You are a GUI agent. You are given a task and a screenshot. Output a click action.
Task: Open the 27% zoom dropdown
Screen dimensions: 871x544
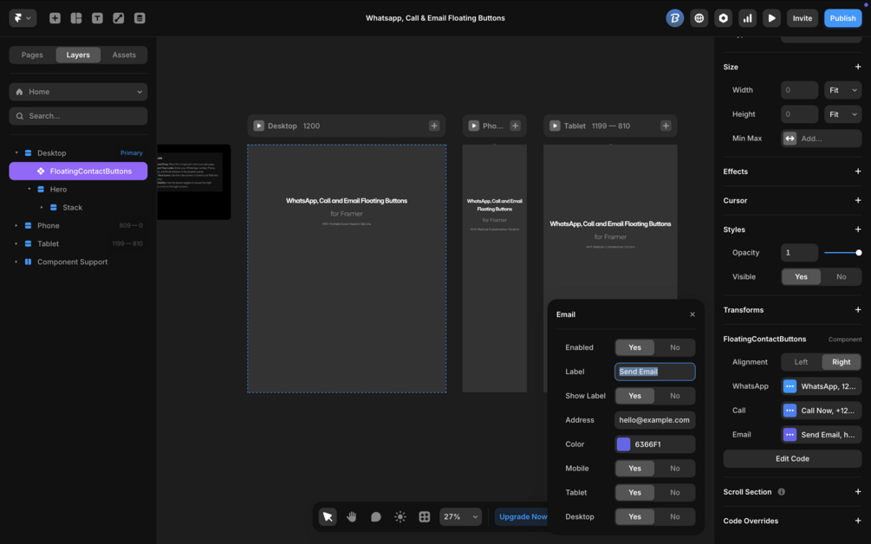(x=460, y=517)
